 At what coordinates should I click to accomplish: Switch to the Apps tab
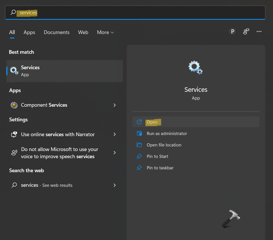[x=29, y=32]
